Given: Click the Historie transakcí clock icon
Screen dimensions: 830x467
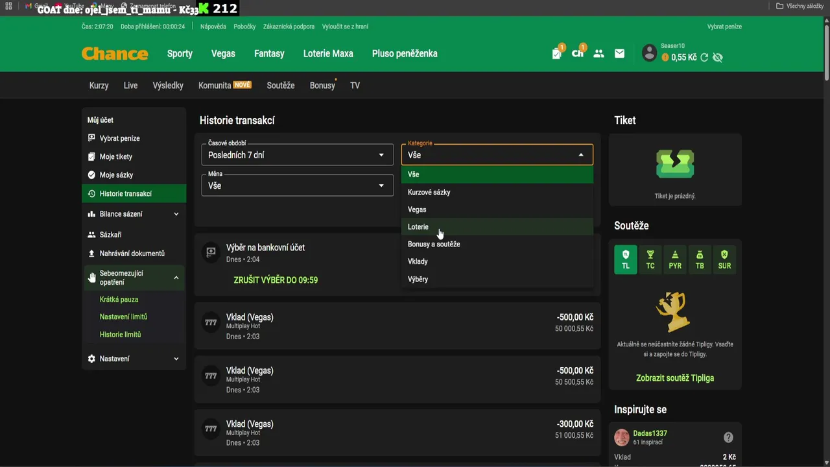Looking at the screenshot, I should coord(91,193).
